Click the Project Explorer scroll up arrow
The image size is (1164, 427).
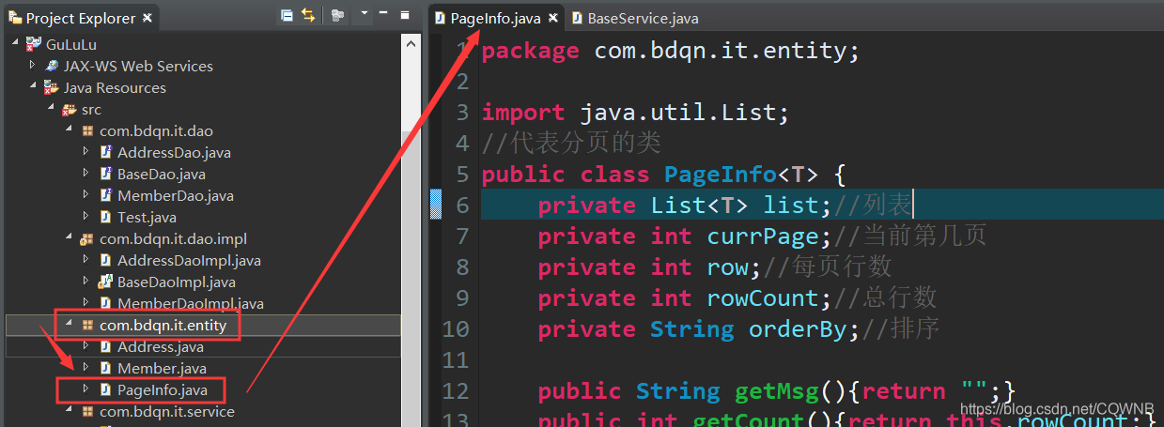pyautogui.click(x=411, y=43)
